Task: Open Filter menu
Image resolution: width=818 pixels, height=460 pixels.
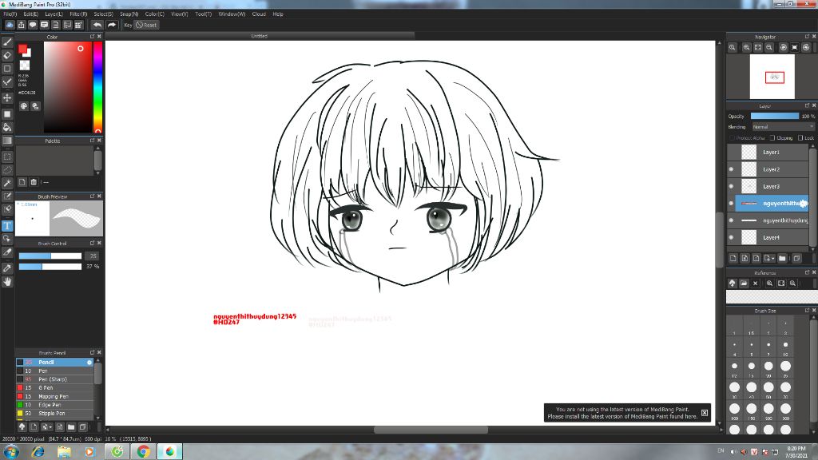Action: click(78, 14)
